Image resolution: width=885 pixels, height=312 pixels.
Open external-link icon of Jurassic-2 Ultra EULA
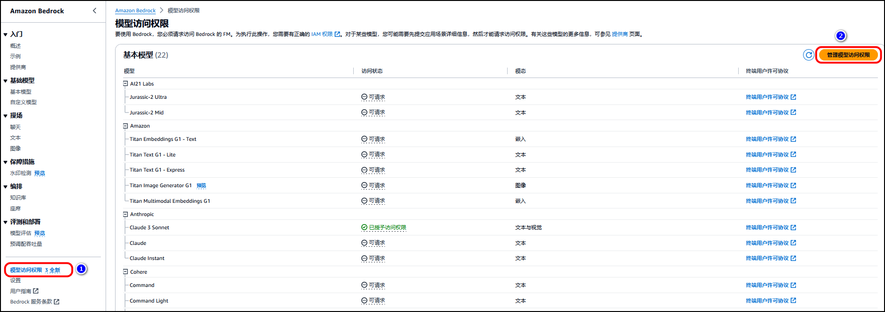(x=793, y=97)
